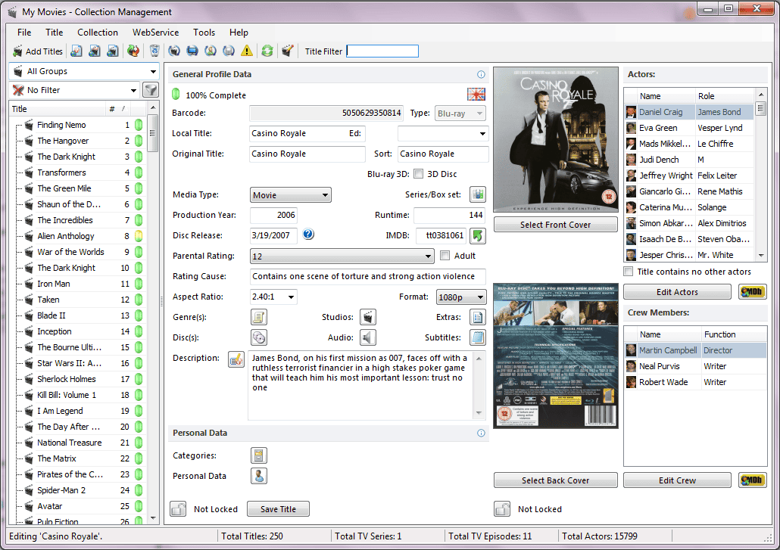Open the Collection menu
780x550 pixels.
(x=98, y=33)
